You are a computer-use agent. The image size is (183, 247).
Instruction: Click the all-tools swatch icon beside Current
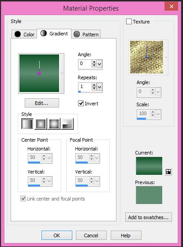point(168,172)
